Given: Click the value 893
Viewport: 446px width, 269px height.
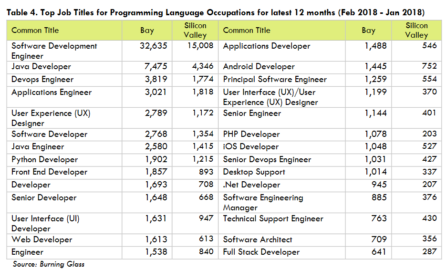Looking at the screenshot, I should point(206,172).
